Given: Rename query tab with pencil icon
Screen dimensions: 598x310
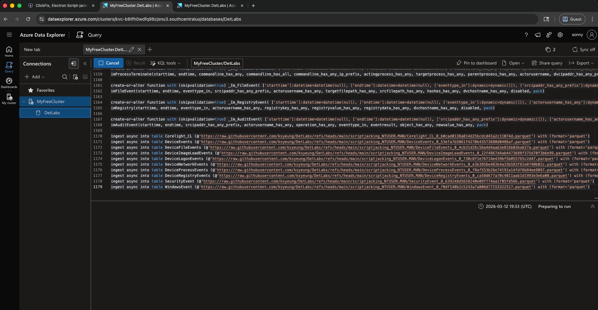Looking at the screenshot, I should click(131, 49).
